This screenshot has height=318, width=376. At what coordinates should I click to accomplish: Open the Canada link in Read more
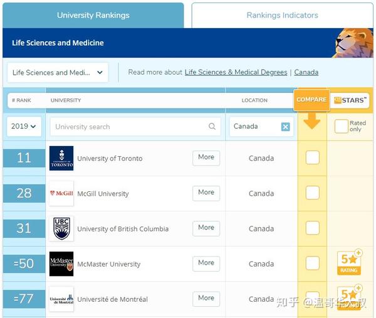[x=306, y=72]
